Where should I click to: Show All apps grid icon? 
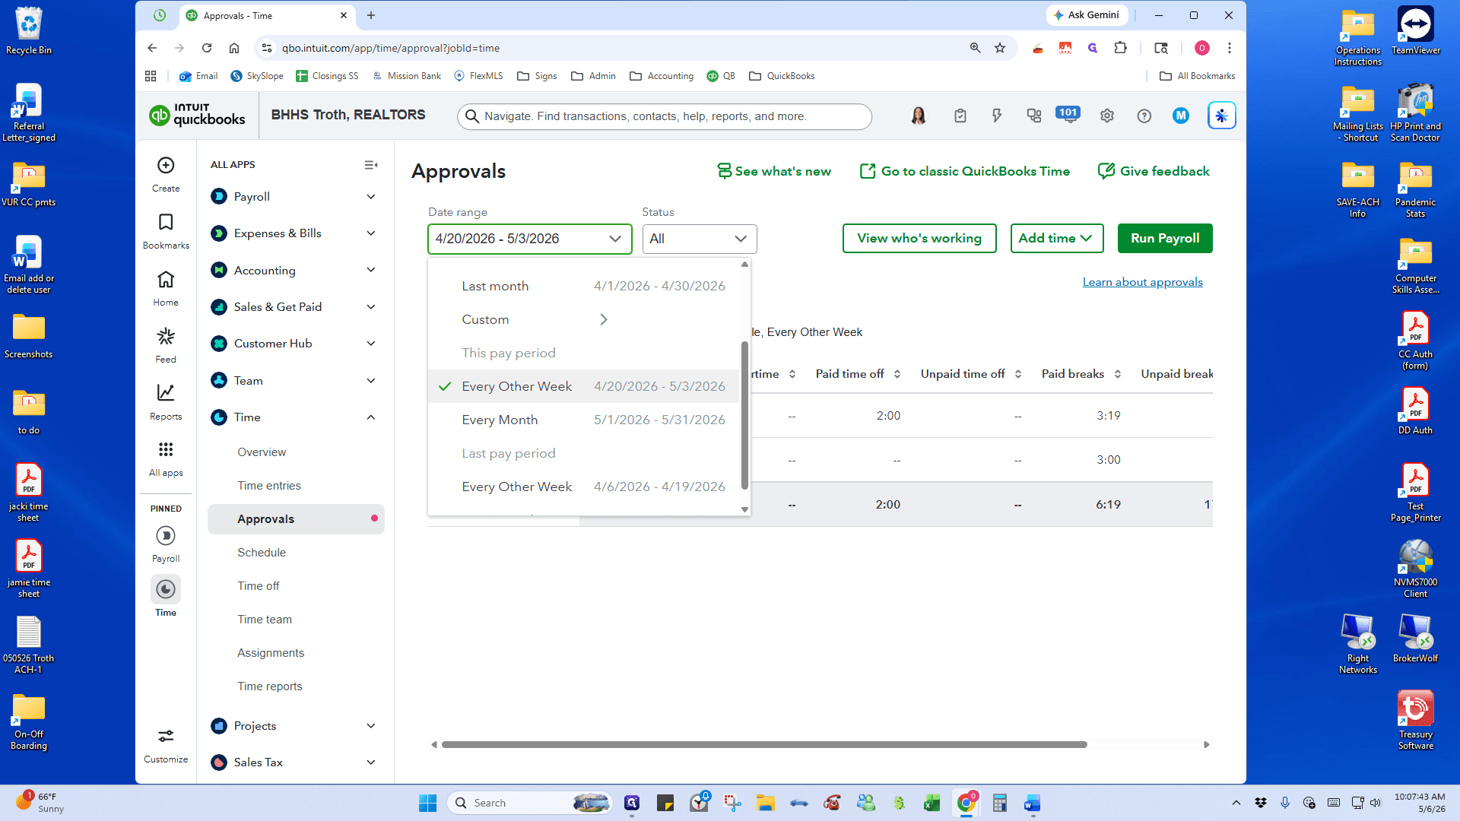point(166,449)
